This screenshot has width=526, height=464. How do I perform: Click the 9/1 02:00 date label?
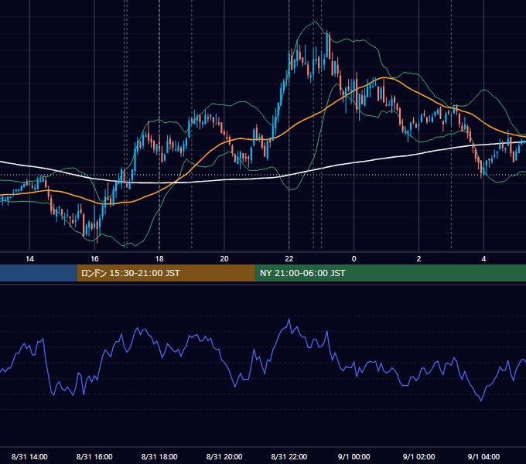pos(418,456)
